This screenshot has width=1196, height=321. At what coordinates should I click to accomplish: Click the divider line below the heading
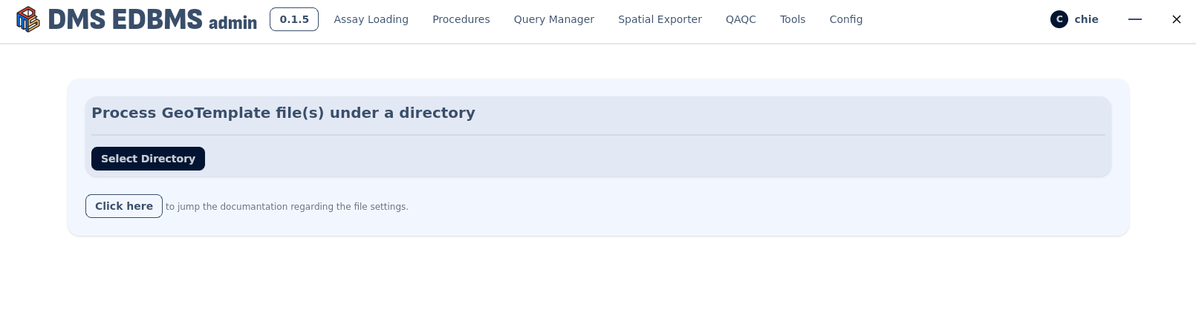[x=598, y=135]
